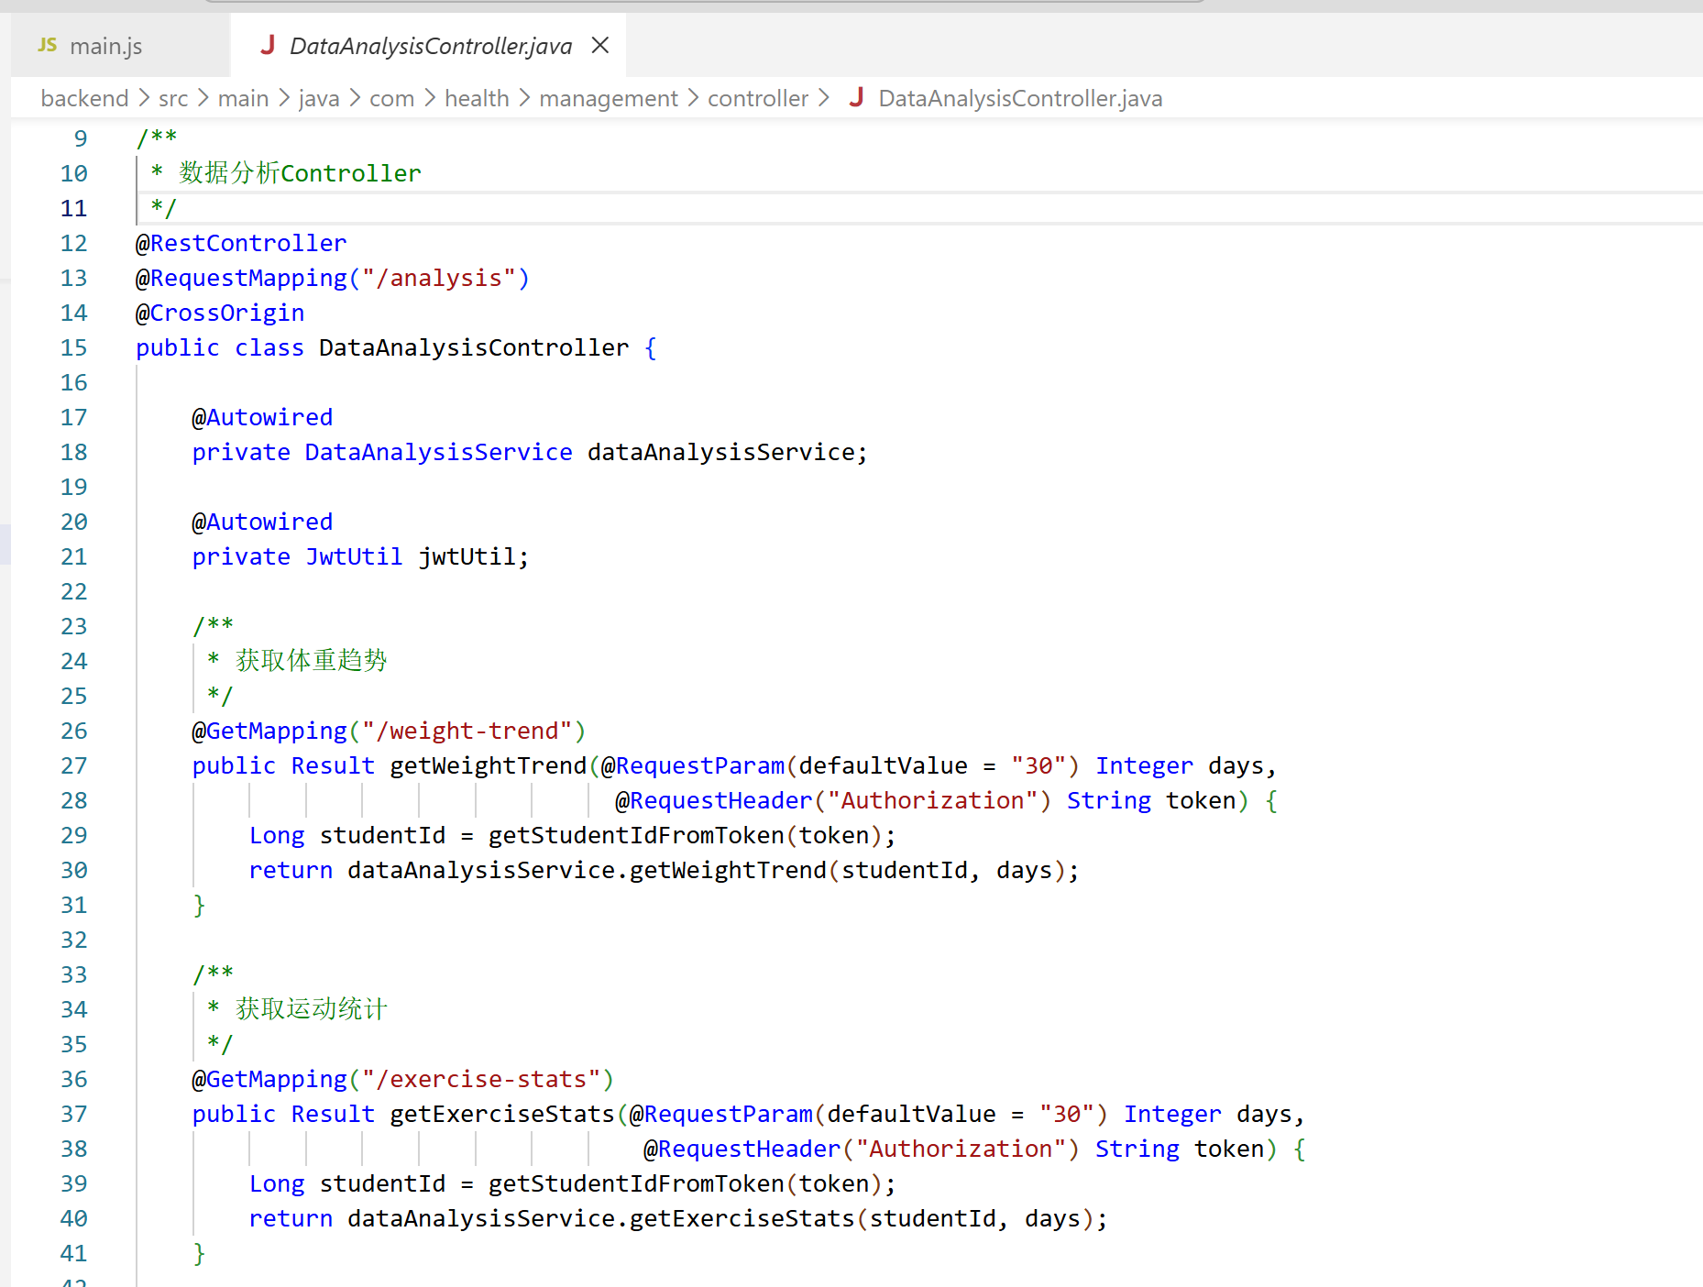The width and height of the screenshot is (1703, 1287).
Task: Click line number 27 in the gutter
Action: click(x=74, y=765)
